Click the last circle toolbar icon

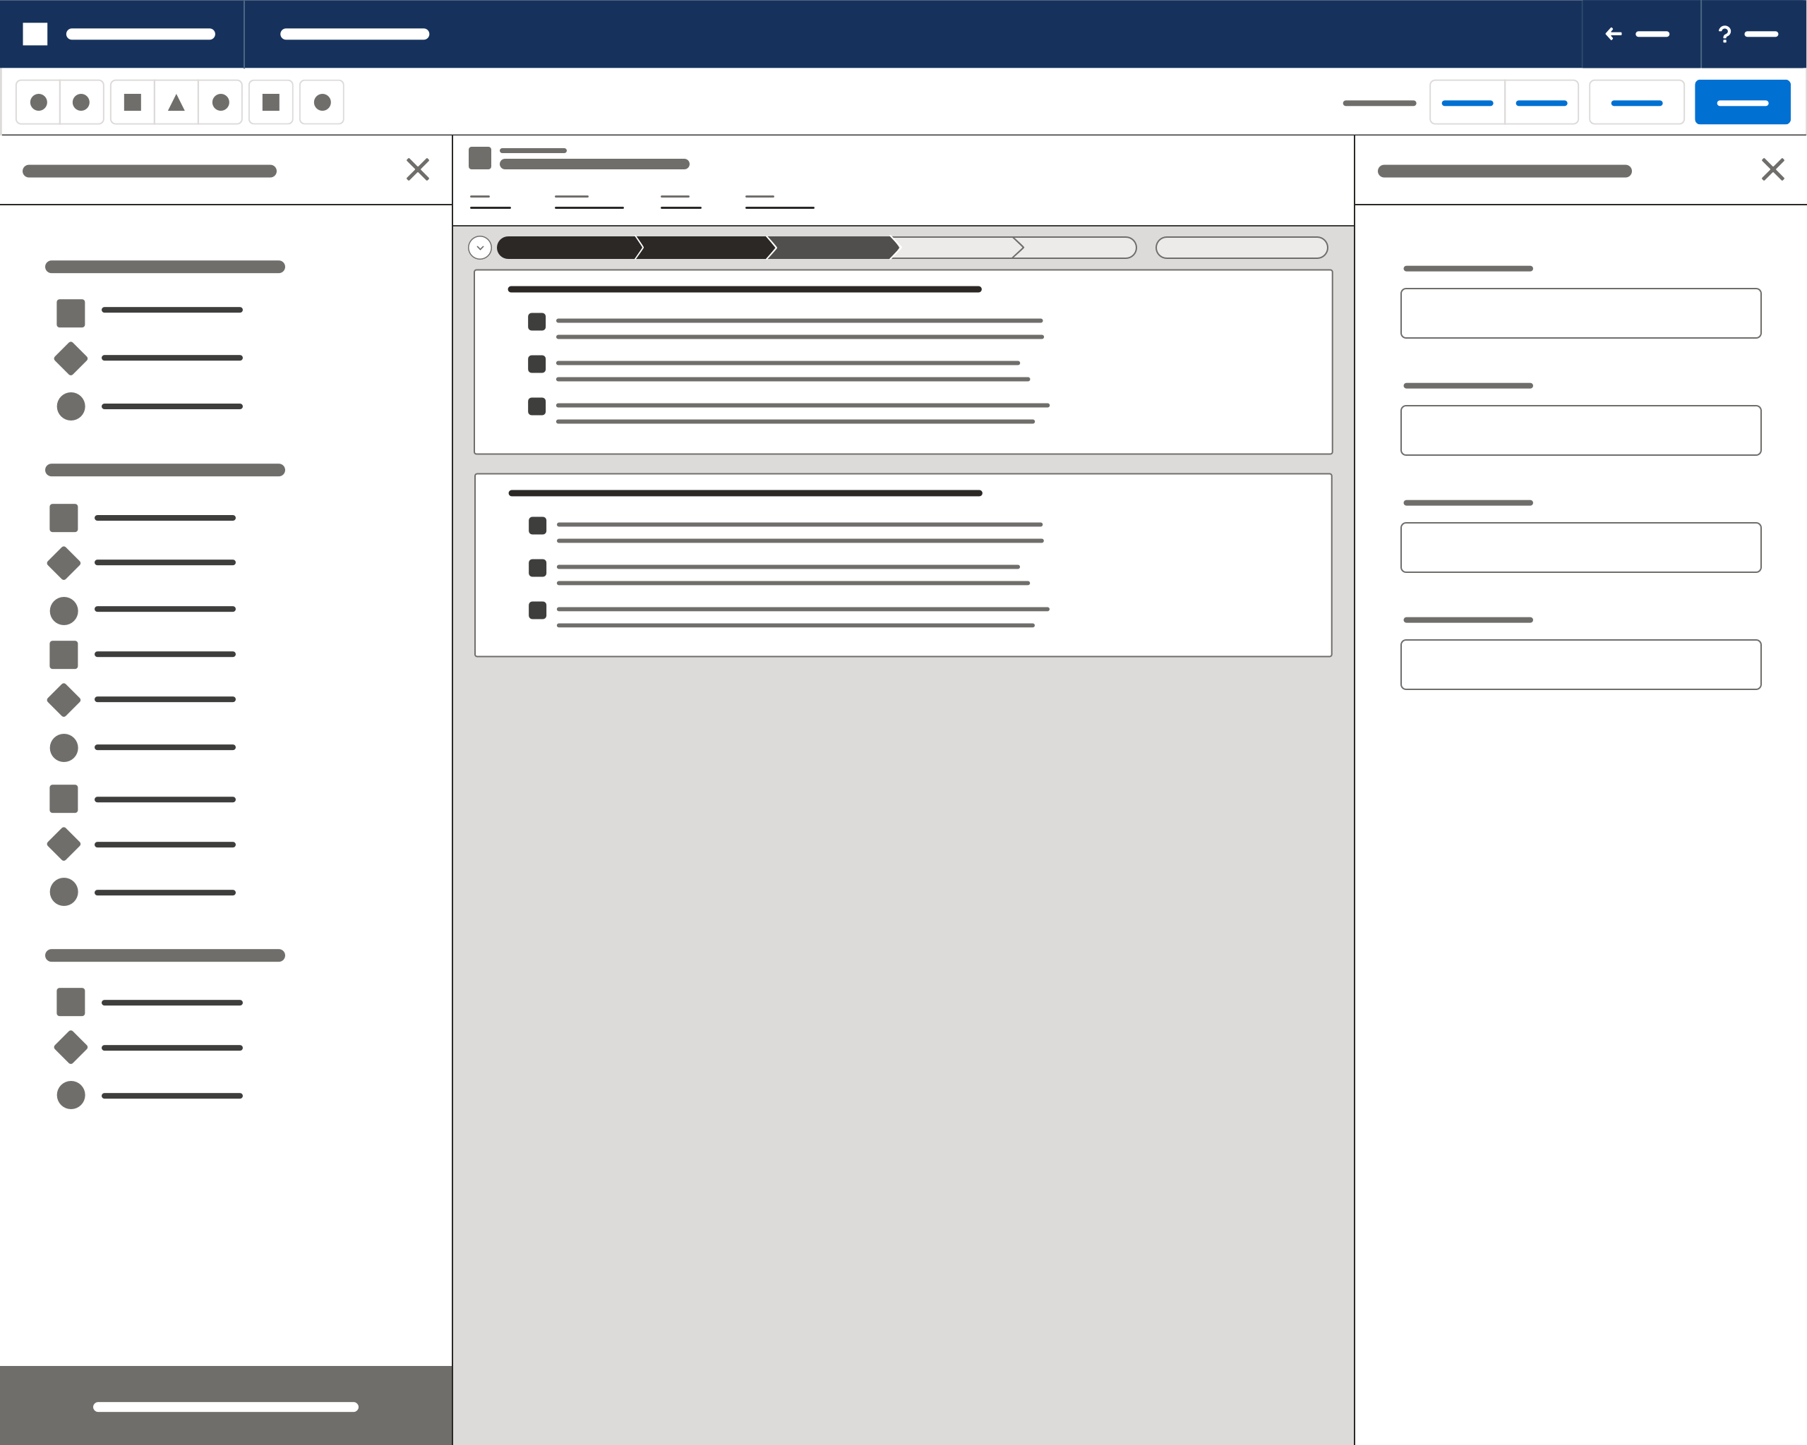[322, 102]
